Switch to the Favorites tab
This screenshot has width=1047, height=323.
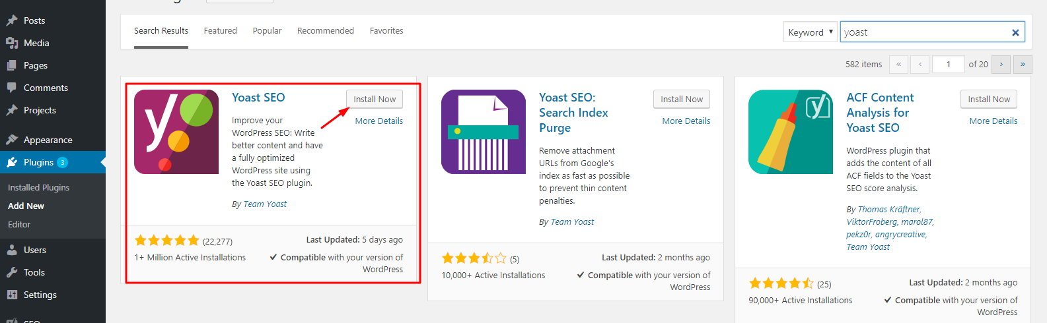386,31
